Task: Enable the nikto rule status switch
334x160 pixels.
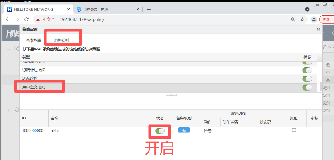Action: (160, 131)
